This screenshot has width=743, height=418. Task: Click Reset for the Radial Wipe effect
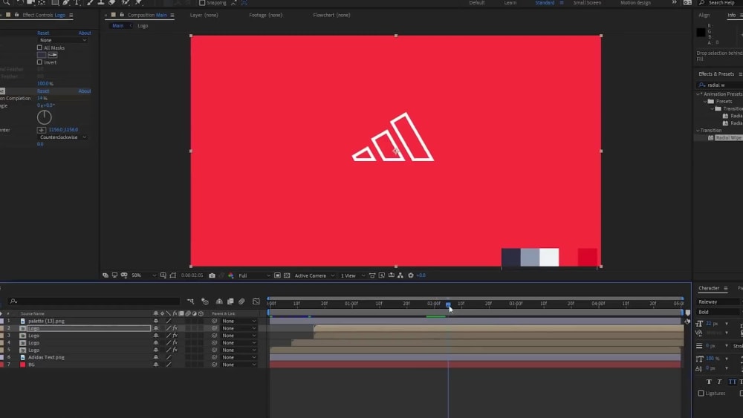[43, 91]
